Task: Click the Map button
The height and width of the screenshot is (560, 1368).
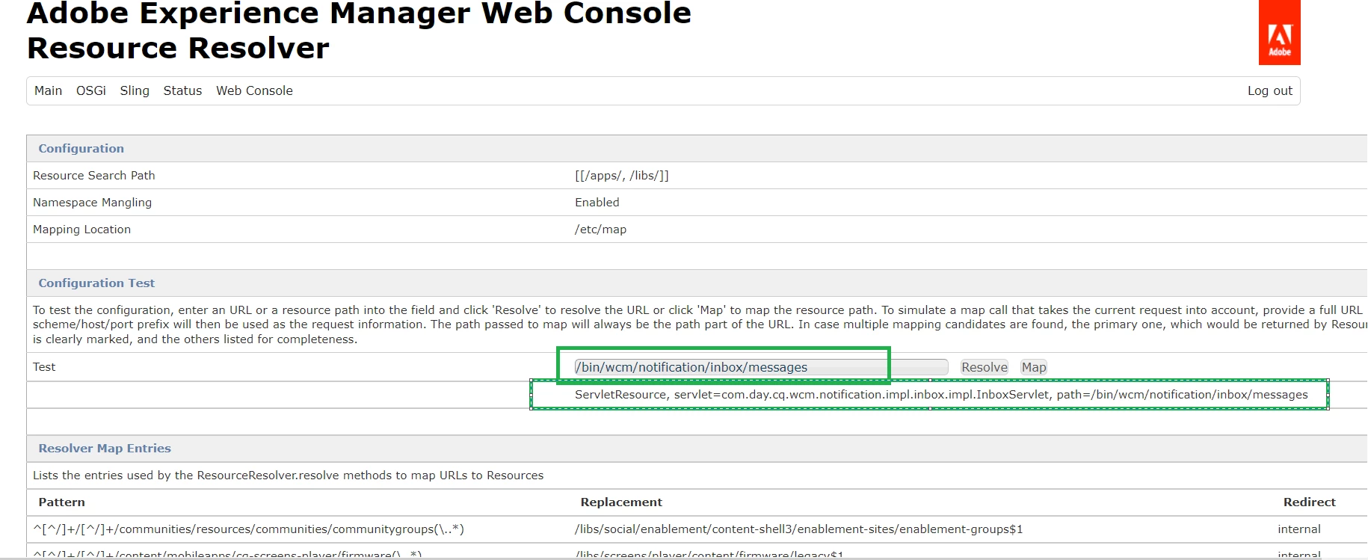Action: [1034, 367]
